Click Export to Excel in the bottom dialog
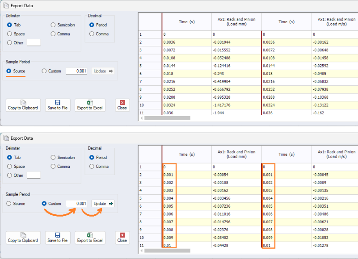Screen dimensions: 358x259 [90, 238]
